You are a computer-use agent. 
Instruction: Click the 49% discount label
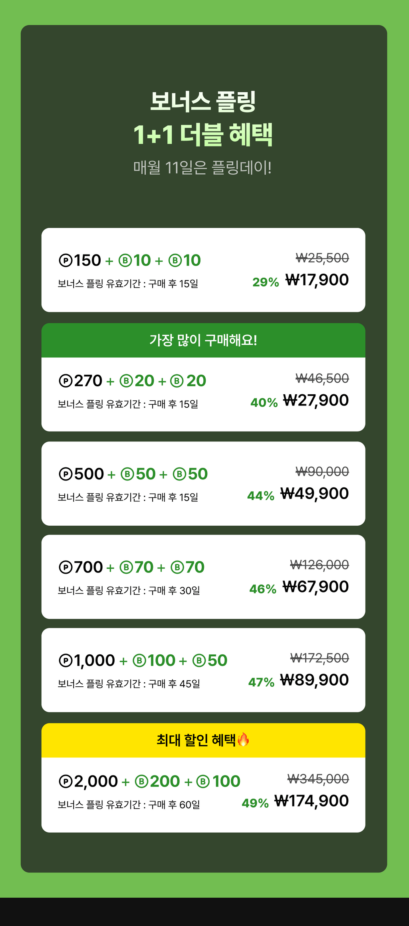pyautogui.click(x=255, y=803)
